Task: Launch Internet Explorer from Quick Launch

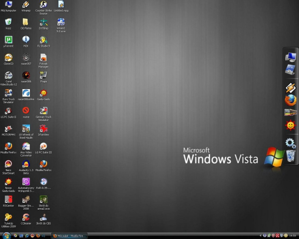Action: point(27,236)
